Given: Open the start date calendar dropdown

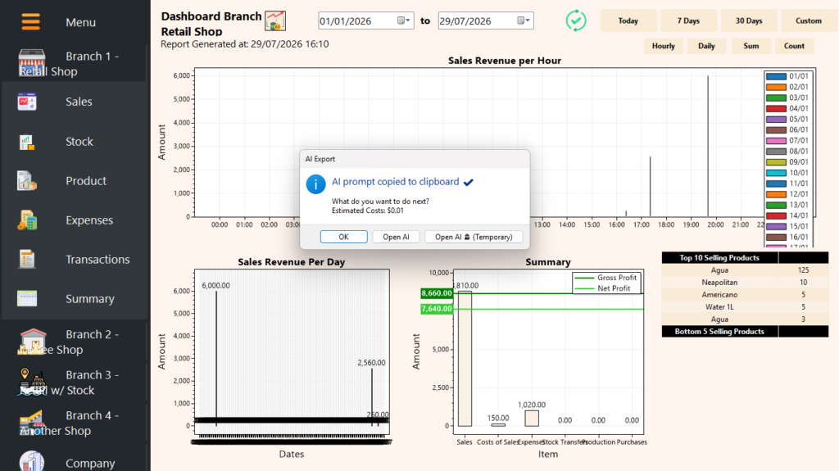Looking at the screenshot, I should pyautogui.click(x=404, y=20).
